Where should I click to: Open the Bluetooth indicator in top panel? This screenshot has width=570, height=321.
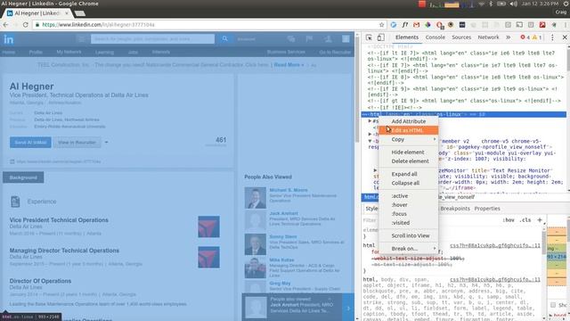[491, 4]
